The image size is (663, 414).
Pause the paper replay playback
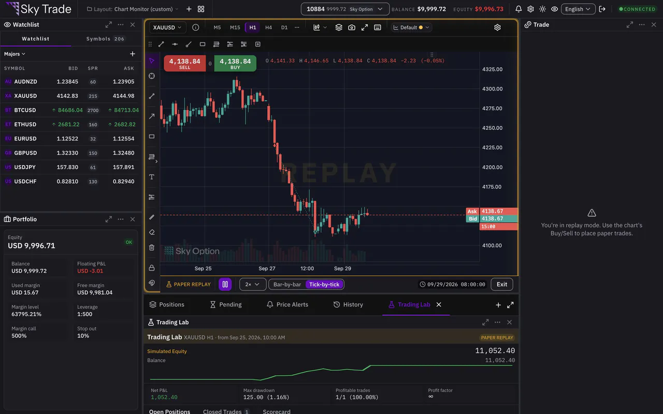(225, 284)
